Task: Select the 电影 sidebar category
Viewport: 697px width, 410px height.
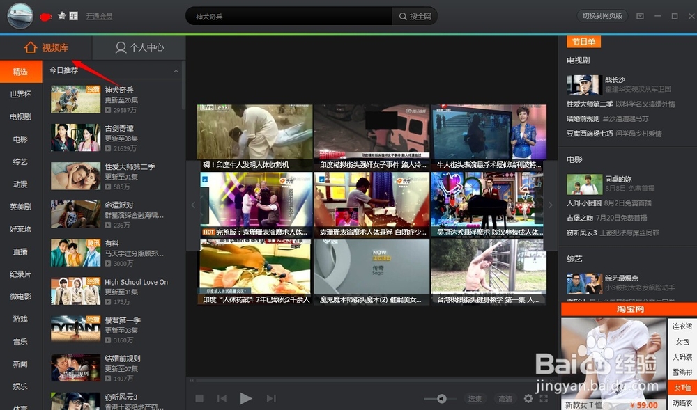Action: [21, 139]
